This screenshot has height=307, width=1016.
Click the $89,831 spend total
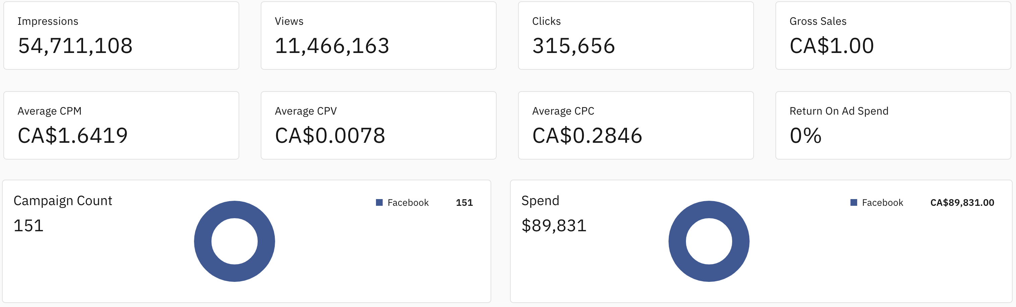tap(554, 226)
